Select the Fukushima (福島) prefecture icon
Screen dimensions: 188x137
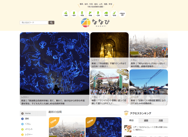[x=106, y=14]
